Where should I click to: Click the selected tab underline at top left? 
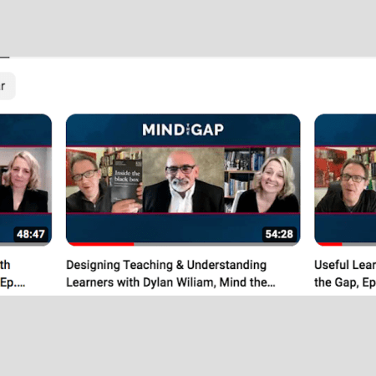[5, 58]
